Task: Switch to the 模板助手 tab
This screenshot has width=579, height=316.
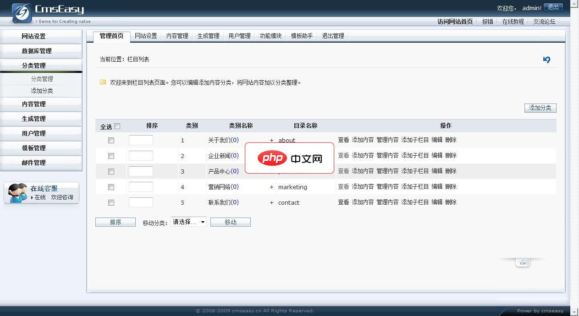Action: [301, 36]
